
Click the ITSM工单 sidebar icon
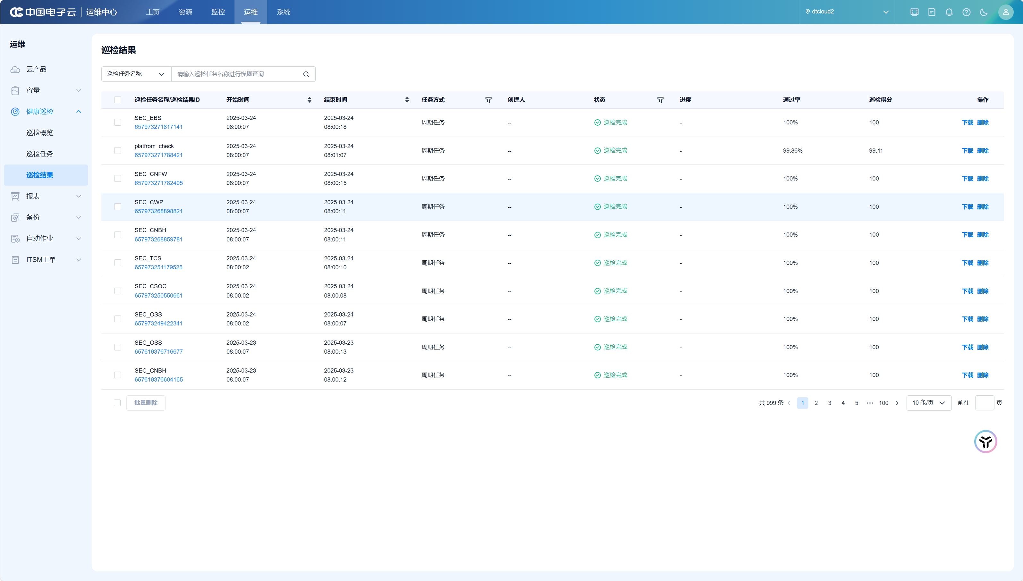pos(15,260)
